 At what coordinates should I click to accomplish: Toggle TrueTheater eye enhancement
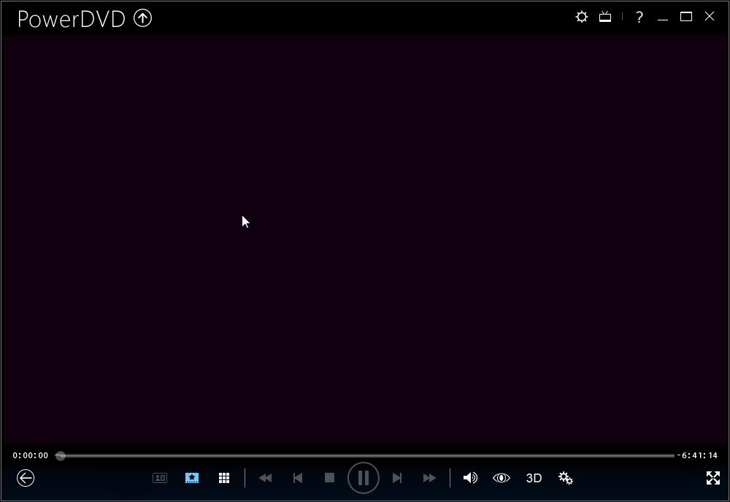coord(502,478)
